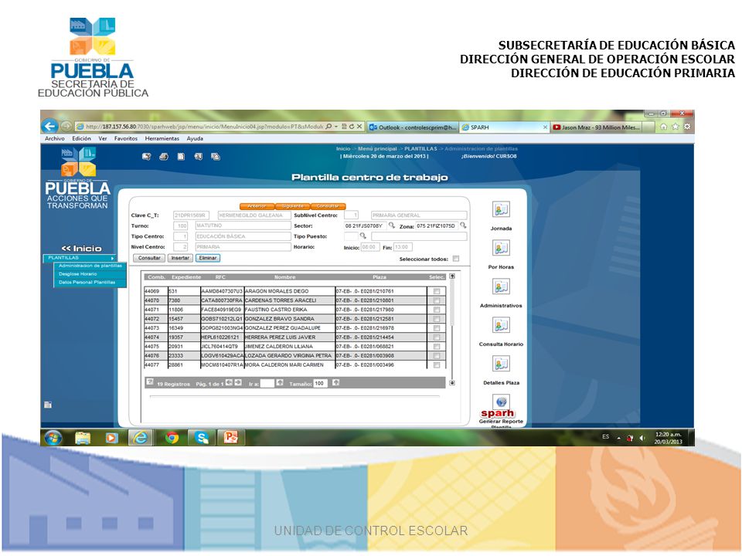Open the Ver menu
Screen dimensions: 742x556
tap(103, 138)
